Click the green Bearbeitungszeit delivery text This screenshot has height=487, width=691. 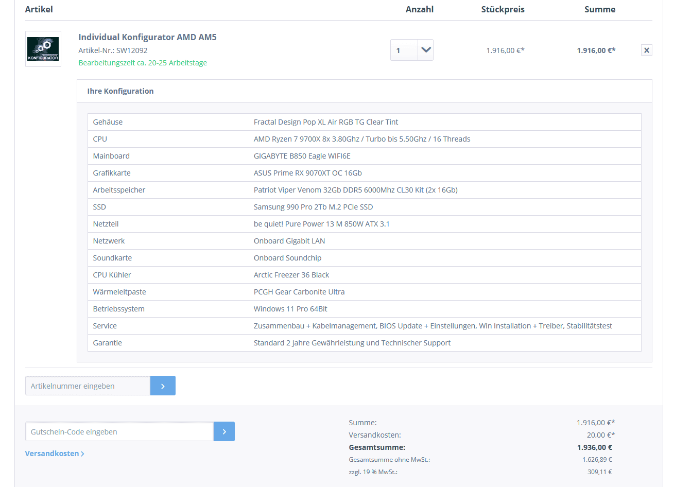pos(143,63)
